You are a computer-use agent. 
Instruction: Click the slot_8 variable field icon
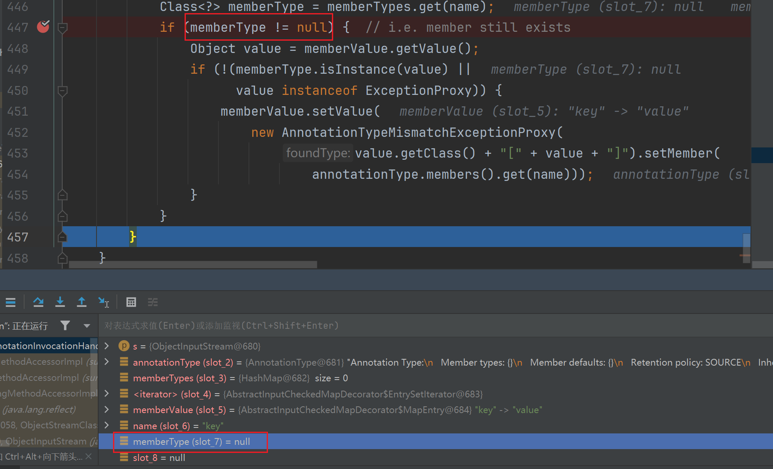coord(124,457)
